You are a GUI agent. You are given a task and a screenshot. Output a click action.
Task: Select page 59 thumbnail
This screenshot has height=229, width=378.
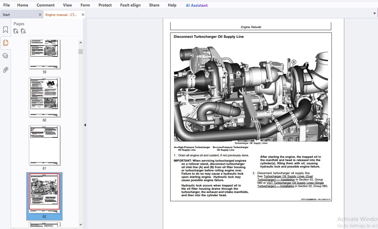point(45,54)
